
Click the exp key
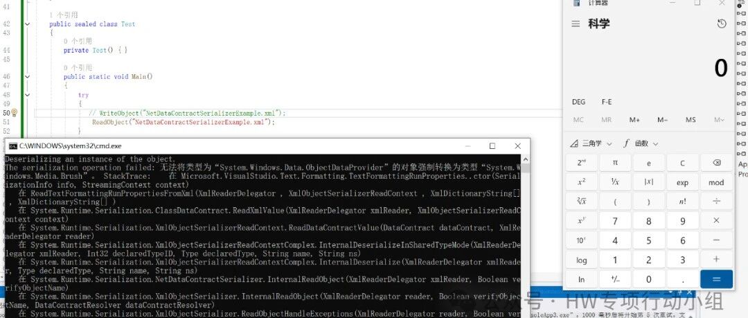(682, 182)
